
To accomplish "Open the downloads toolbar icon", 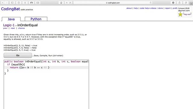I will click(173, 3).
